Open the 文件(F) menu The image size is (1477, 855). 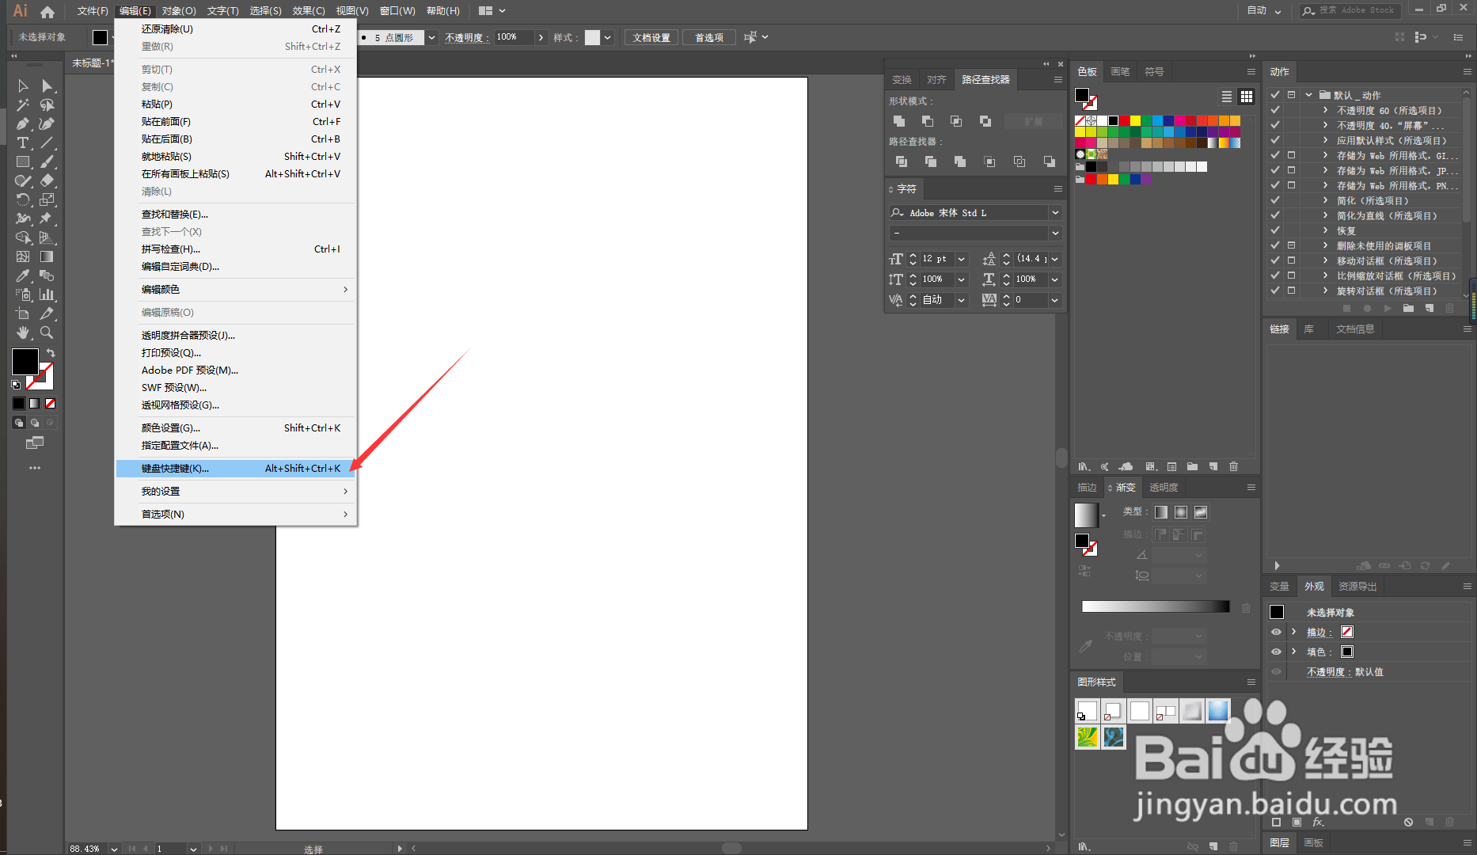coord(93,11)
